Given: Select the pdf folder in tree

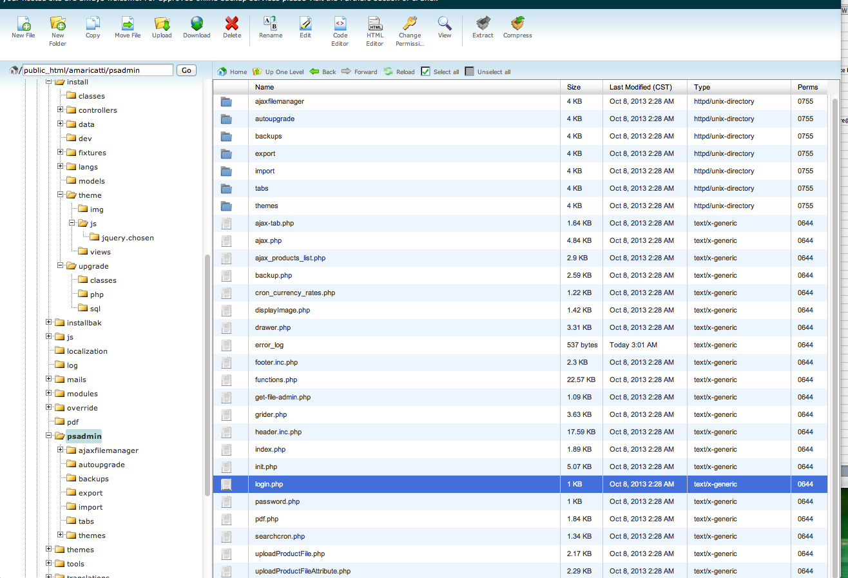Looking at the screenshot, I should point(73,422).
